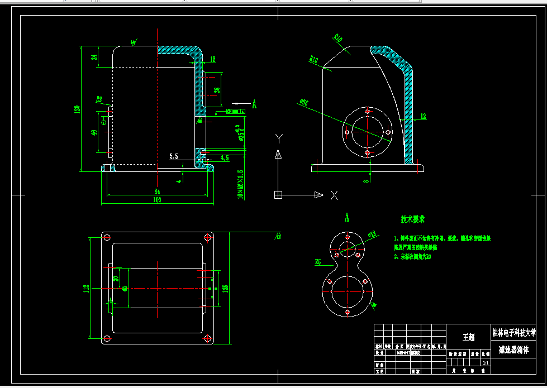The height and width of the screenshot is (388, 547).
Task: Select the 20 dimension in plan view
Action: point(116,279)
